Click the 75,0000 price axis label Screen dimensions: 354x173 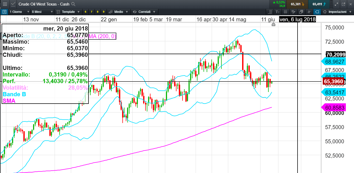[x=335, y=28]
